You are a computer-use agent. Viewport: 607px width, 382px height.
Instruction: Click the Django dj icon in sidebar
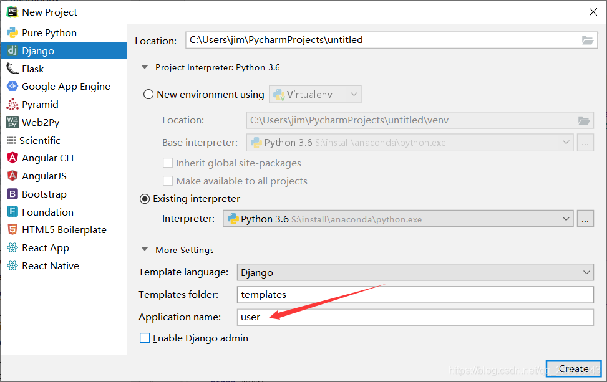coord(12,50)
